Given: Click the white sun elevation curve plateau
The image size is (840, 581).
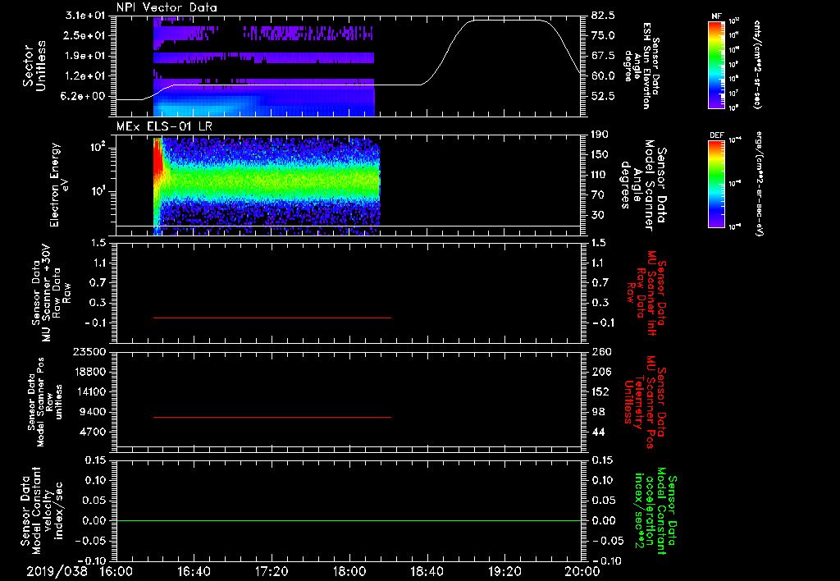Looking at the screenshot, I should pos(508,21).
